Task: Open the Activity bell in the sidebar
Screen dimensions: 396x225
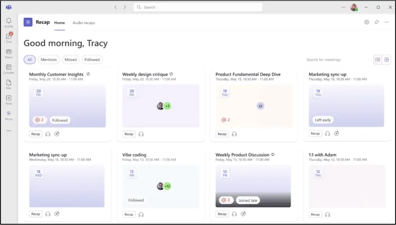Action: pyautogui.click(x=9, y=22)
